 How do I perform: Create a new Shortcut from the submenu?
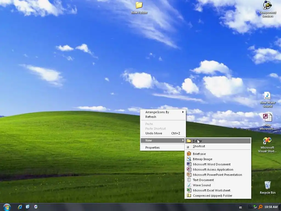point(218,146)
